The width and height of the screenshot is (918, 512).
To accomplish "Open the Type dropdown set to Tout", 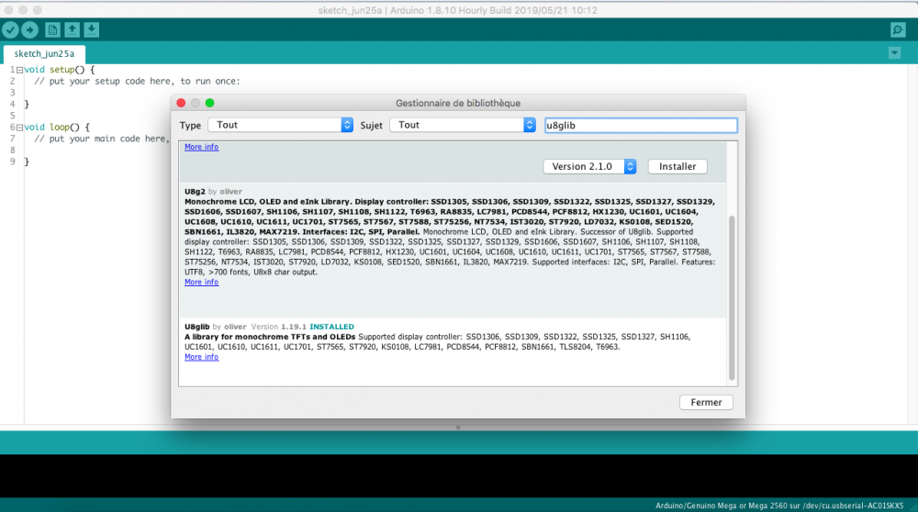I will point(280,125).
